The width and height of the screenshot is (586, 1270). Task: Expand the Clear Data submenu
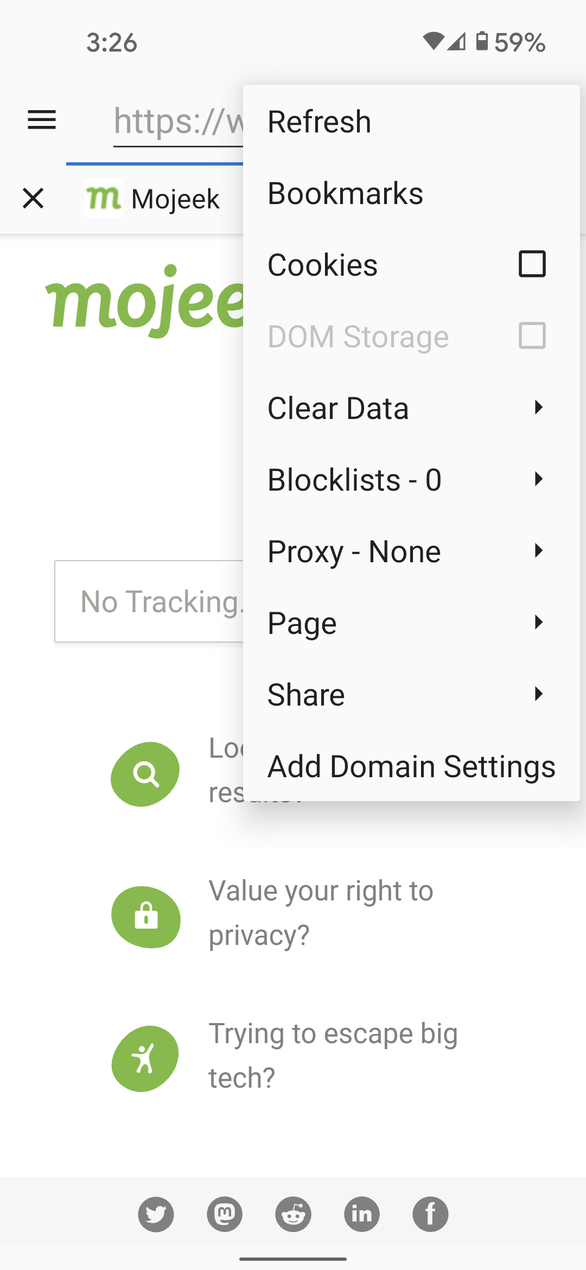411,408
